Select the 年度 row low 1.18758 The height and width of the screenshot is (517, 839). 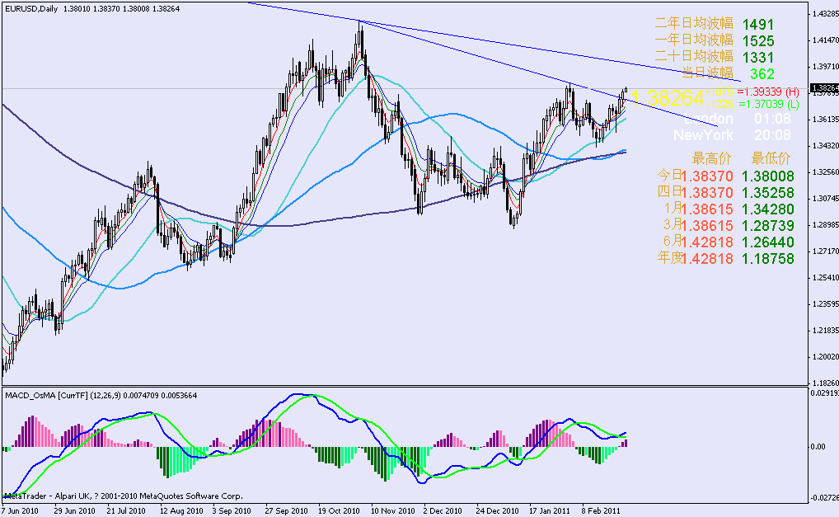pos(768,259)
